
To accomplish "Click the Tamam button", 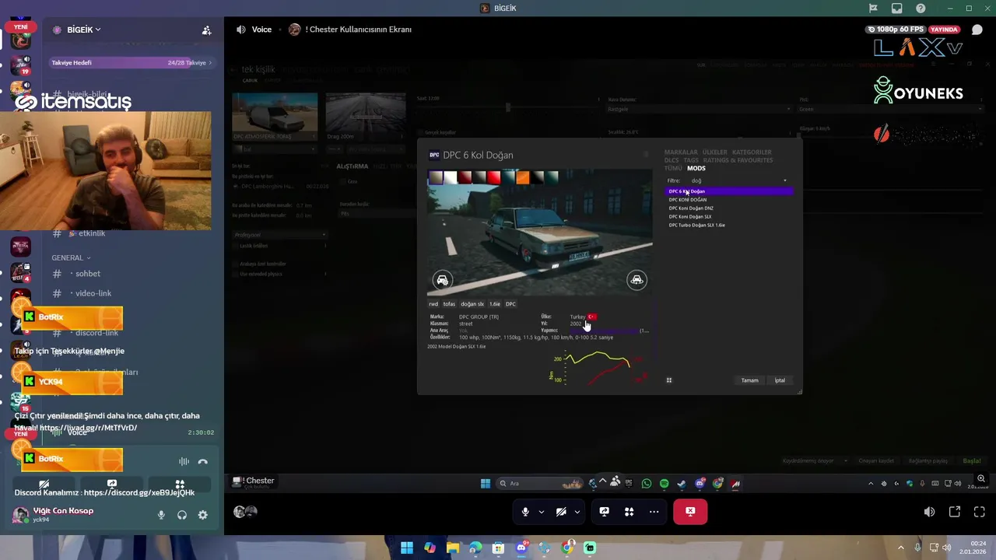I will pyautogui.click(x=749, y=380).
